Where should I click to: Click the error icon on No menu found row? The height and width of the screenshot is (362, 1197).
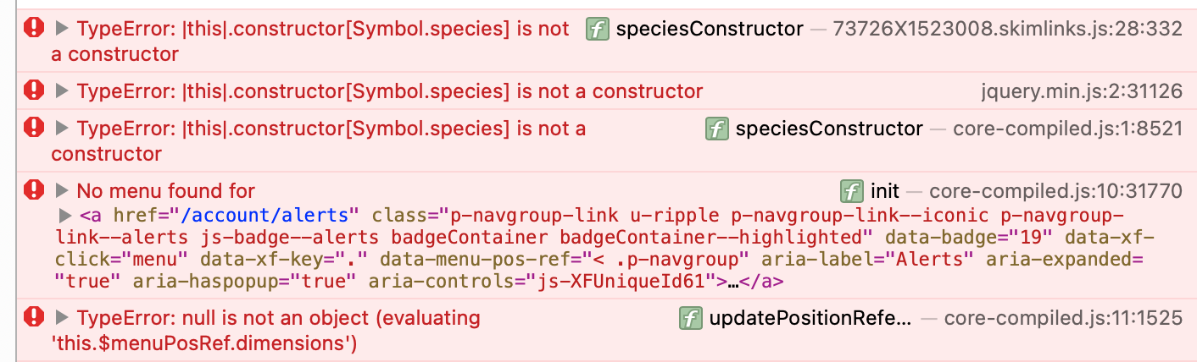tap(34, 189)
